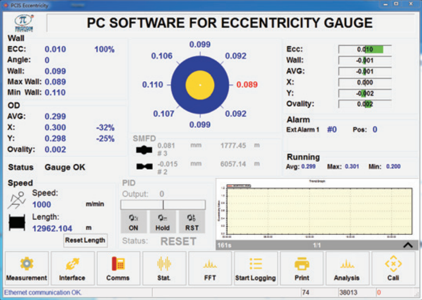Select the Interface icon

72,268
